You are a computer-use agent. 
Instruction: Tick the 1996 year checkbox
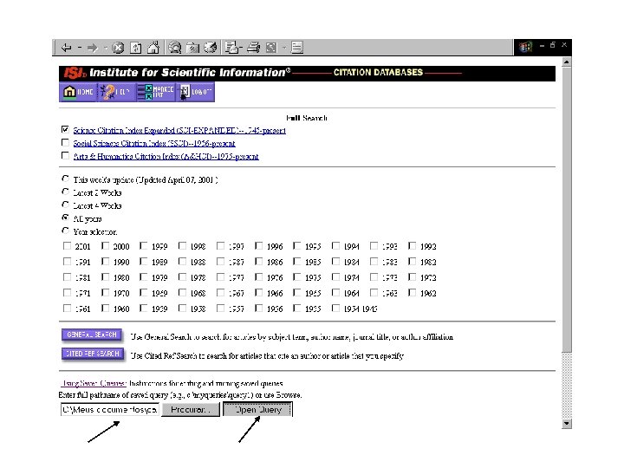258,246
